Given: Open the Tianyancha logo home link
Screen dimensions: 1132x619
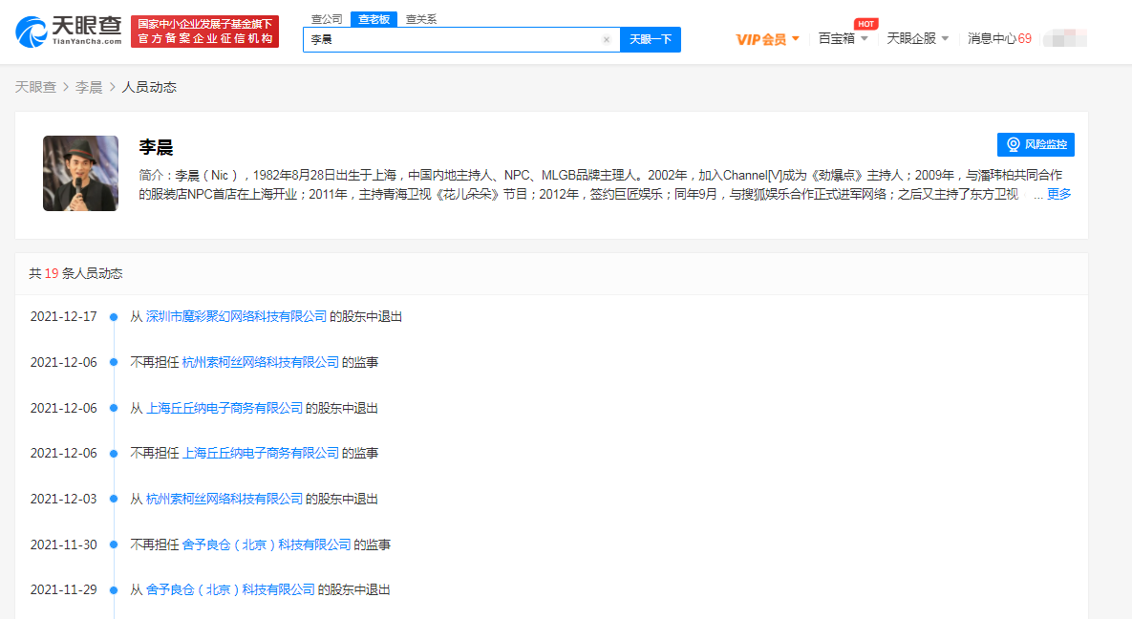Looking at the screenshot, I should point(69,32).
